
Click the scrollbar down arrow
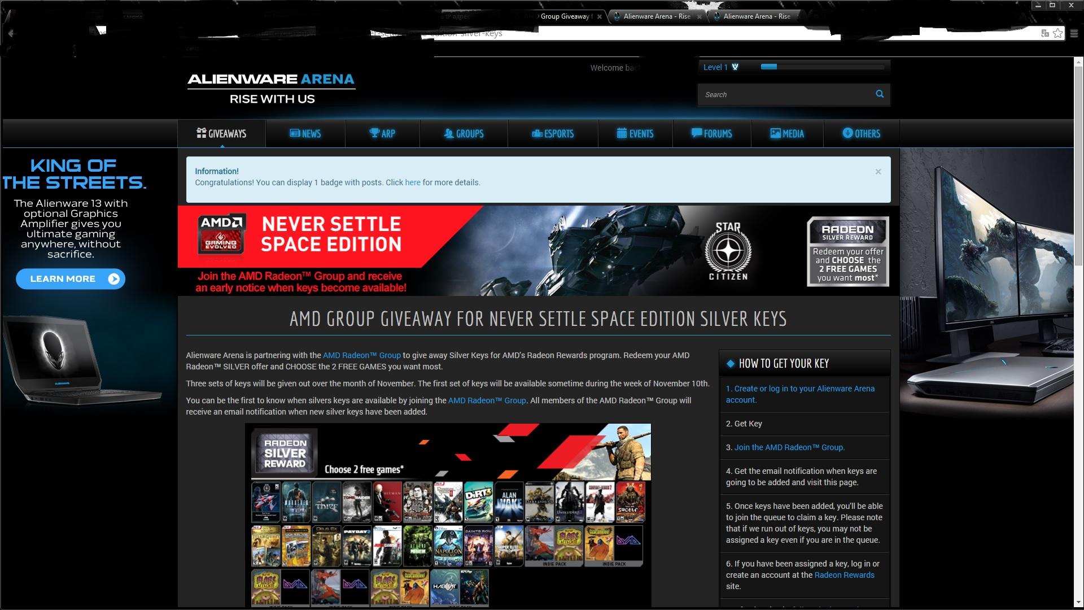(1078, 603)
